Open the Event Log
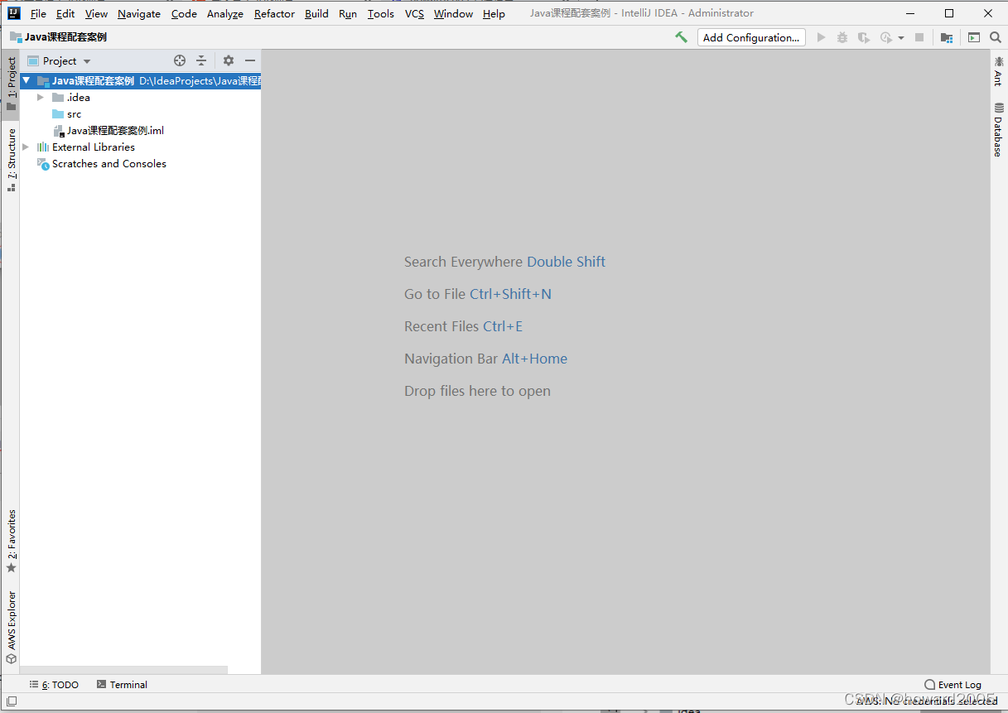Viewport: 1008px width, 713px height. point(953,685)
